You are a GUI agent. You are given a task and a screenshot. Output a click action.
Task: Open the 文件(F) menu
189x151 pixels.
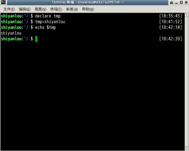[9, 9]
